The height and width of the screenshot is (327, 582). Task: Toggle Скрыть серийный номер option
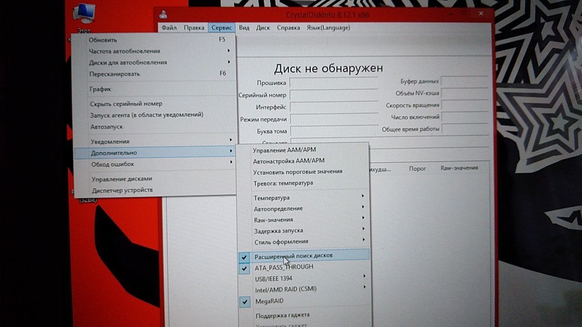coord(154,104)
